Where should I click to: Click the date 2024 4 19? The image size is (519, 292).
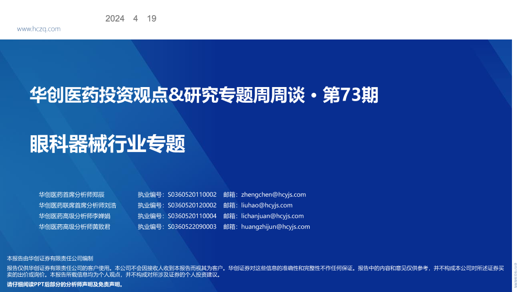pyautogui.click(x=131, y=18)
